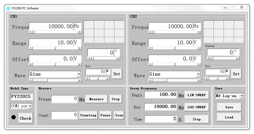The height and width of the screenshot is (134, 254).
Task: Click CH1 reference phase degree field
Action: (x=101, y=53)
